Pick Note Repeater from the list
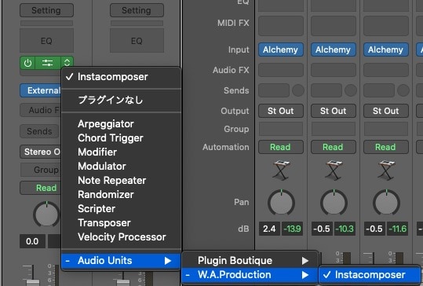This screenshot has height=286, width=423. click(121, 180)
